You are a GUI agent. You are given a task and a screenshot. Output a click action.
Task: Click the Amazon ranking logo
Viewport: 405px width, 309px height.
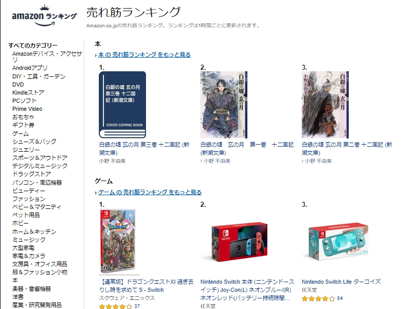45,16
